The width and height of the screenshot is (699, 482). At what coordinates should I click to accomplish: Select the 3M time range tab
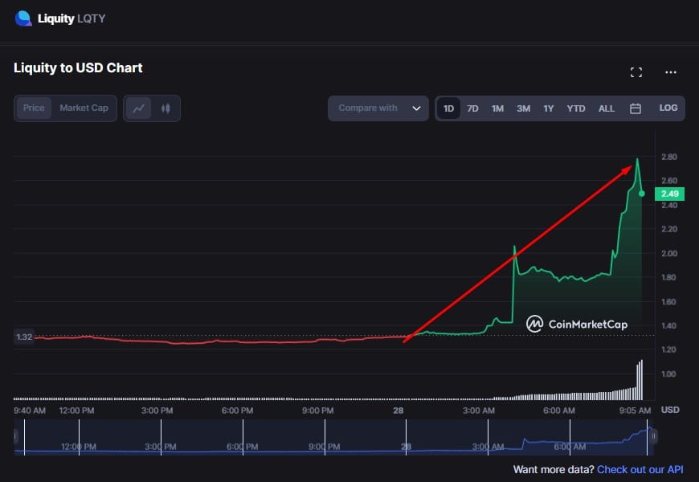(x=523, y=108)
